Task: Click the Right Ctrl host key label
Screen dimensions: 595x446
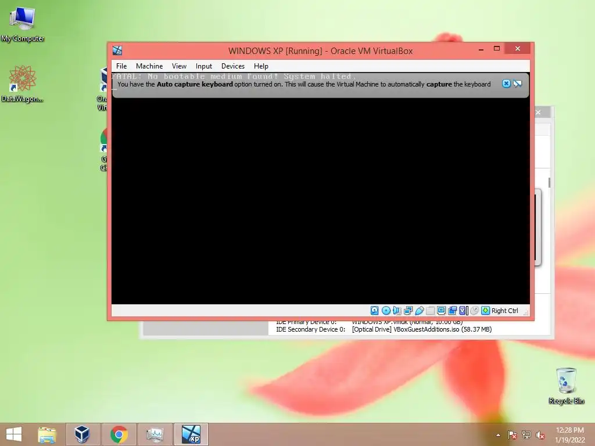Action: 505,311
